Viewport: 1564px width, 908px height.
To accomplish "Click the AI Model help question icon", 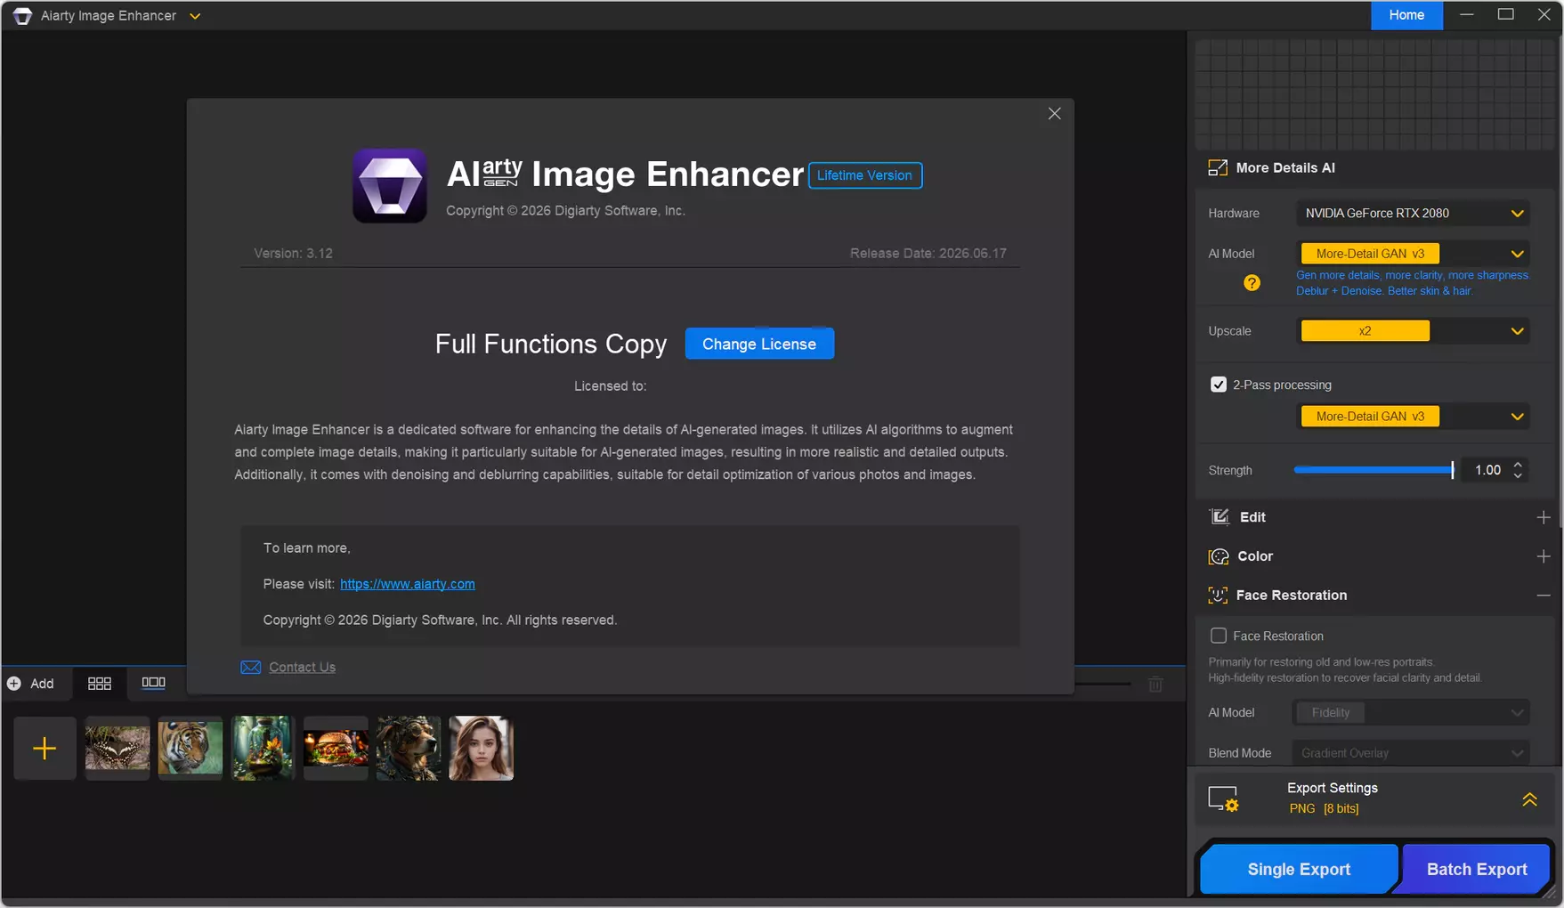I will pos(1252,283).
